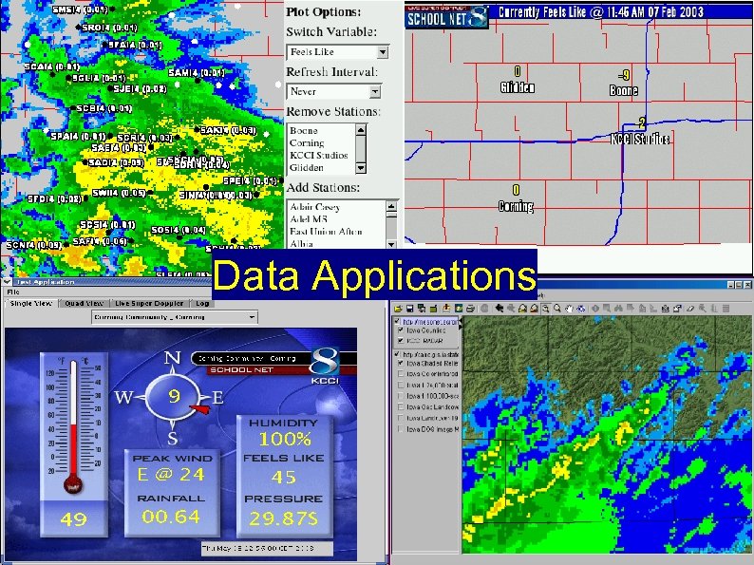This screenshot has width=754, height=565.
Task: Click Remove Stations list scroll-up arrow
Action: (x=361, y=129)
